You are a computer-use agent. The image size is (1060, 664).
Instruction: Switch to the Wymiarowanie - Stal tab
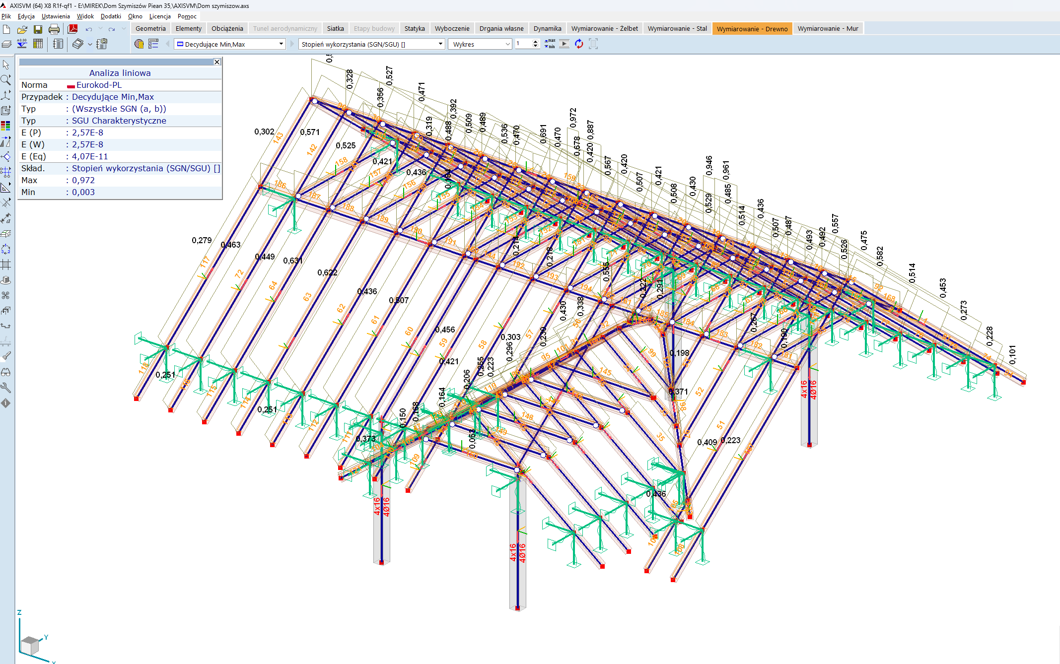point(677,29)
